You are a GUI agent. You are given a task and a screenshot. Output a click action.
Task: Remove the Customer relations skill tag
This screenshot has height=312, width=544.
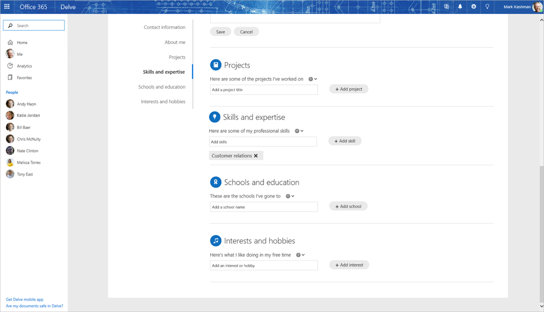[x=256, y=156]
